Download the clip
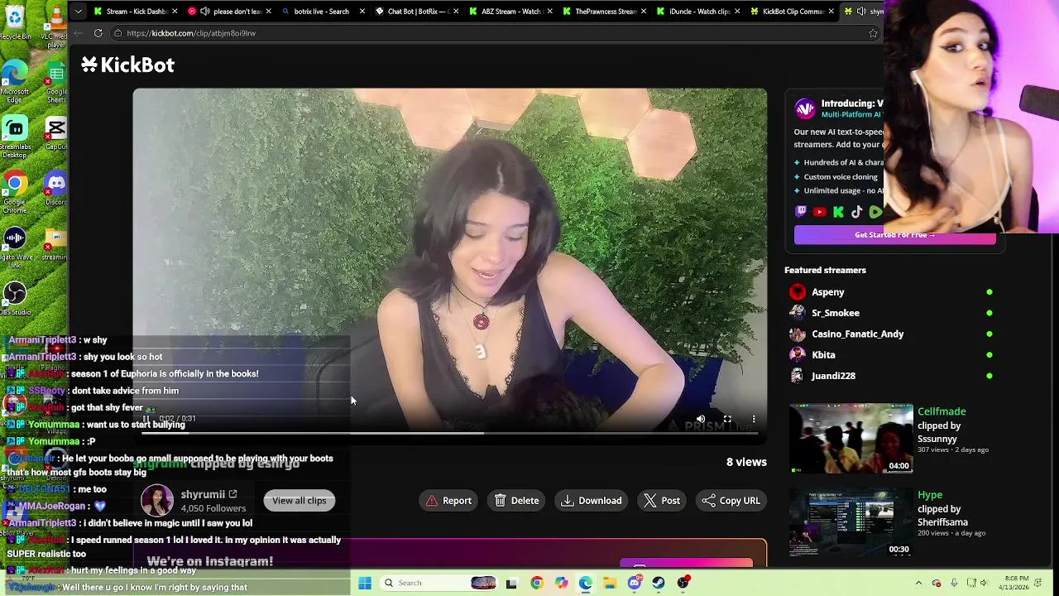The width and height of the screenshot is (1059, 596). click(592, 501)
